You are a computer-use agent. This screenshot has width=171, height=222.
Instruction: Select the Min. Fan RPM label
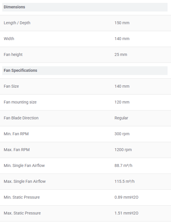[x=16, y=134]
